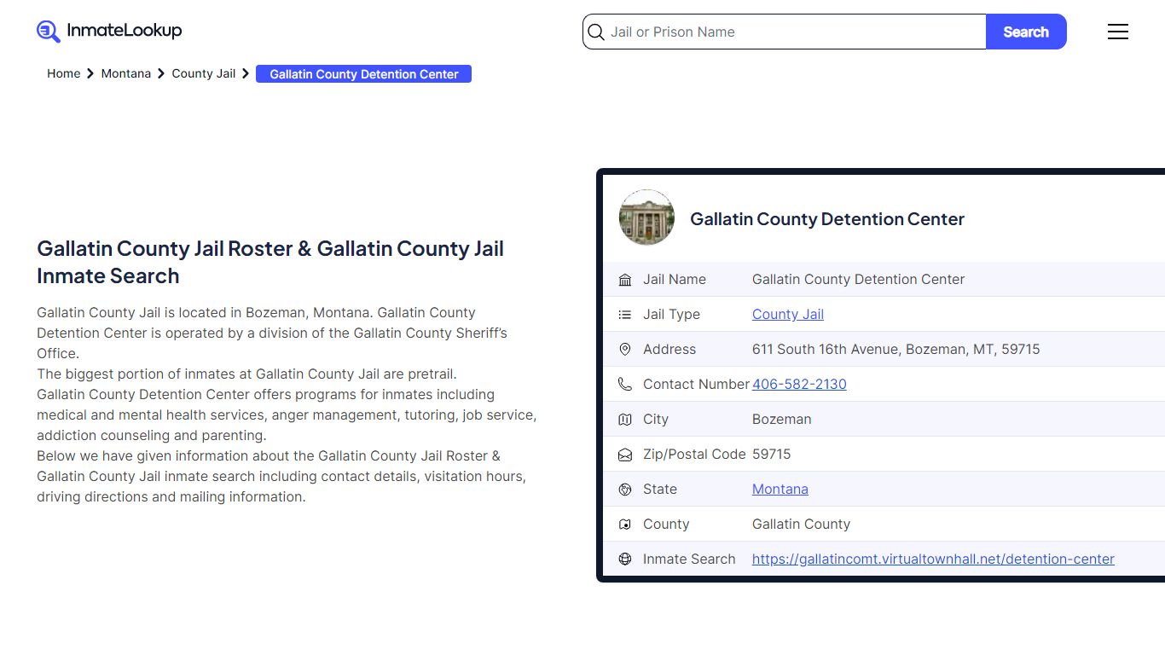The height and width of the screenshot is (655, 1165).
Task: Click the map icon beside City
Action: [x=625, y=420]
